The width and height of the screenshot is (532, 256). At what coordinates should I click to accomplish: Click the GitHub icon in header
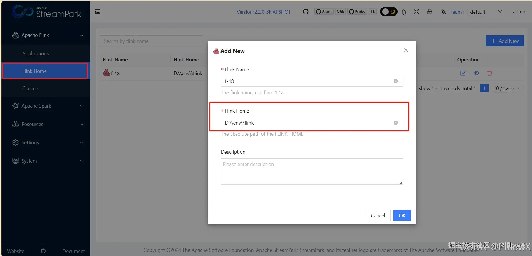click(x=306, y=12)
